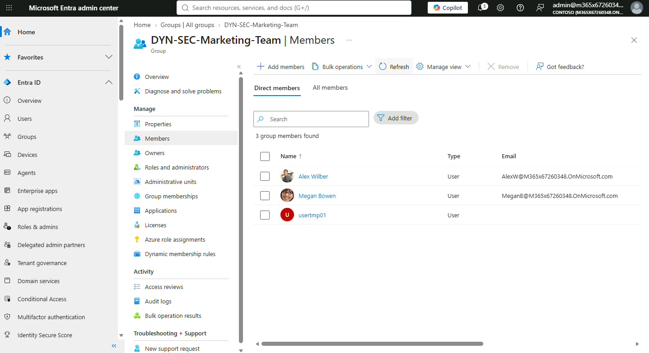
Task: Open the Bulk operations dropdown
Action: coord(342,67)
